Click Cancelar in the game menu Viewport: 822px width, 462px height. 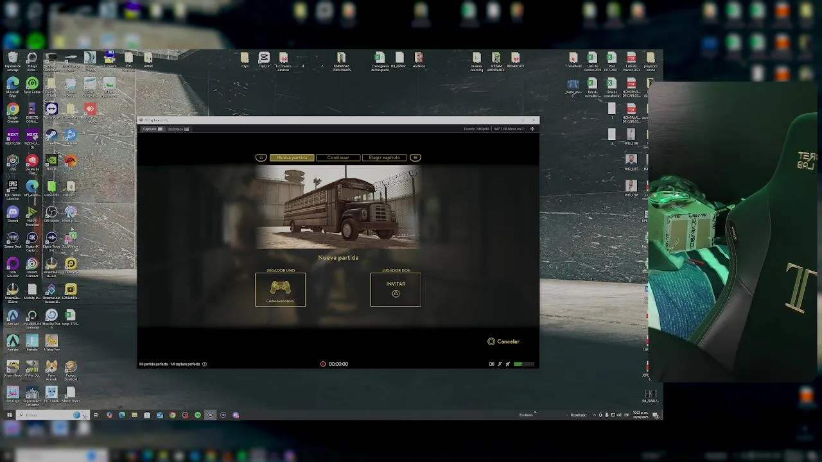click(503, 341)
